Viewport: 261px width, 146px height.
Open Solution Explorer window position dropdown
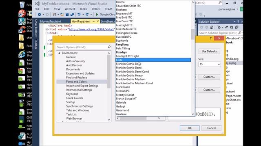234,21
